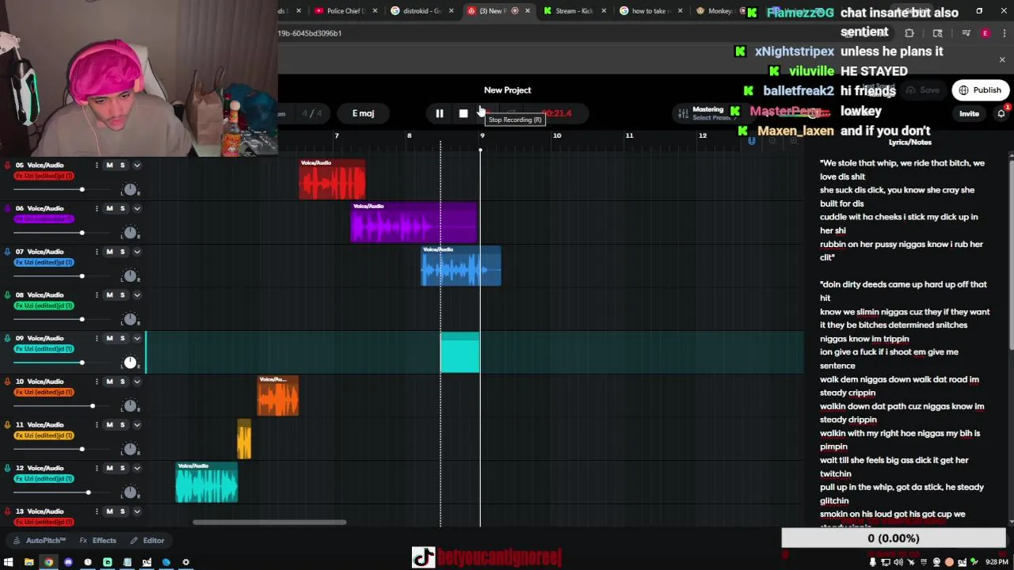Open the Windows Start menu

pyautogui.click(x=10, y=562)
